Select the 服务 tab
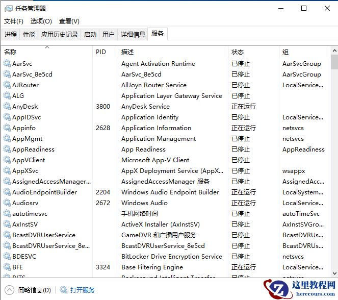The width and height of the screenshot is (338, 300). pyautogui.click(x=158, y=34)
